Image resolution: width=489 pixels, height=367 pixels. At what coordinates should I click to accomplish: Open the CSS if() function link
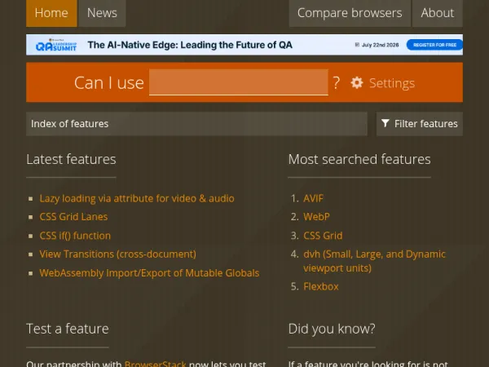pos(75,236)
